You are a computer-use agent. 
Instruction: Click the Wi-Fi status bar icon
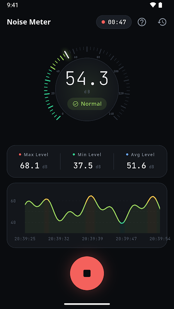click(153, 5)
